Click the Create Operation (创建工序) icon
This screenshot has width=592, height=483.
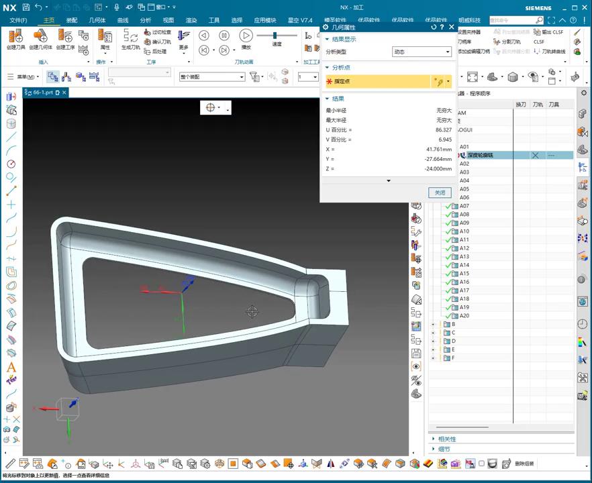(65, 37)
